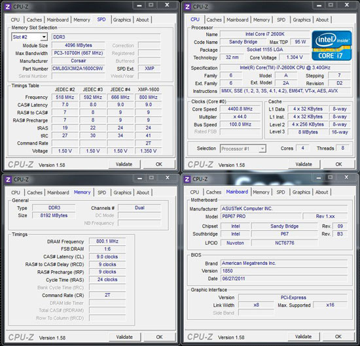Open Caches tab in Memory window

[35, 192]
